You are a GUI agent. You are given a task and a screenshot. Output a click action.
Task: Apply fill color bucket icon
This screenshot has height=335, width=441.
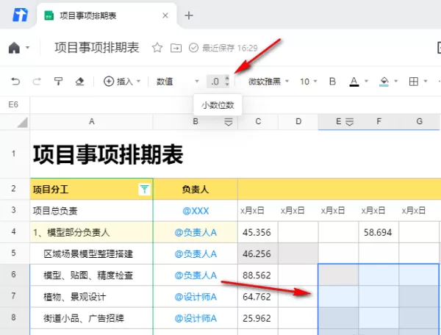tap(384, 82)
